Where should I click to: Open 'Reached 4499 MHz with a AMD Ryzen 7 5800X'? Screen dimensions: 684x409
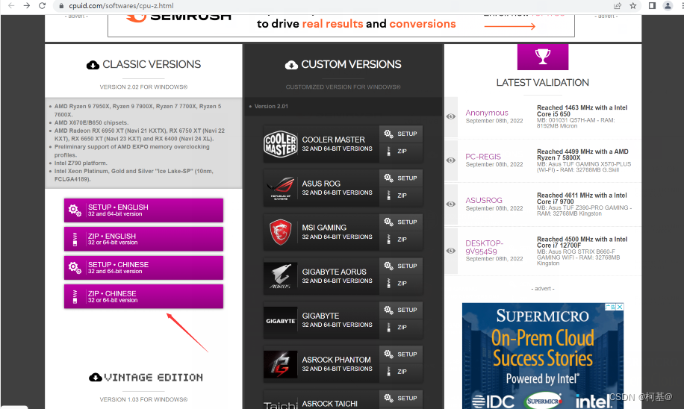(582, 154)
